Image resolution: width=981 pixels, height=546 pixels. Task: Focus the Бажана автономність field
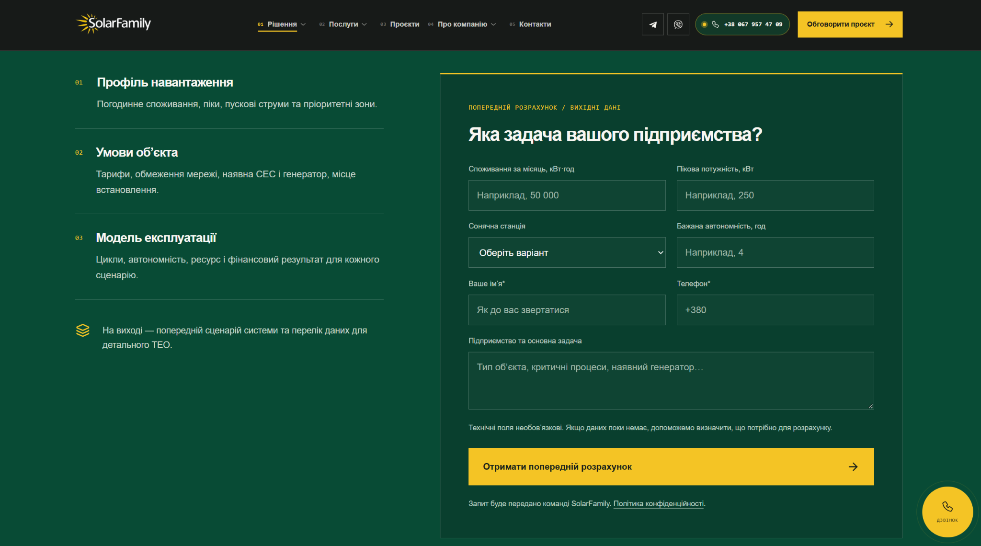click(775, 252)
